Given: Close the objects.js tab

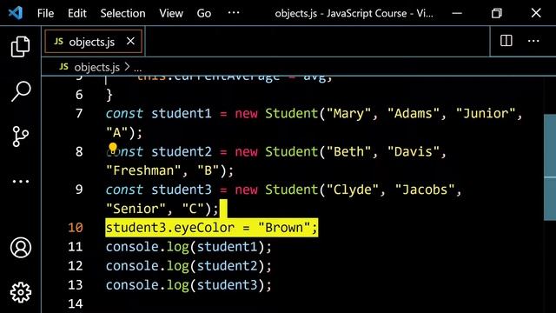Looking at the screenshot, I should (130, 41).
